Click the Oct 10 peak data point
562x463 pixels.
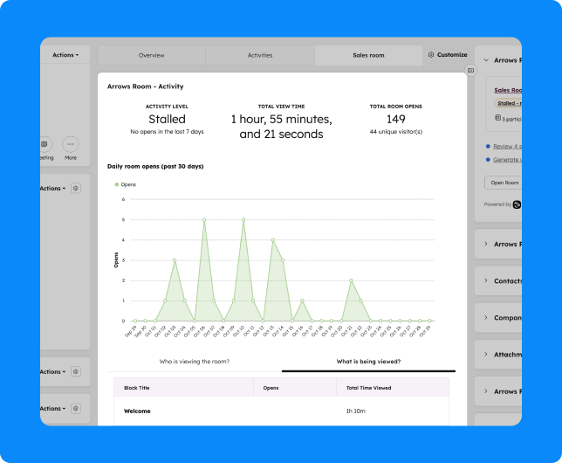click(243, 219)
